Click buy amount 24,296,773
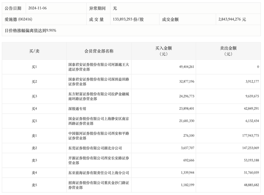Viewport: 264px width, 195px height. coord(187,96)
